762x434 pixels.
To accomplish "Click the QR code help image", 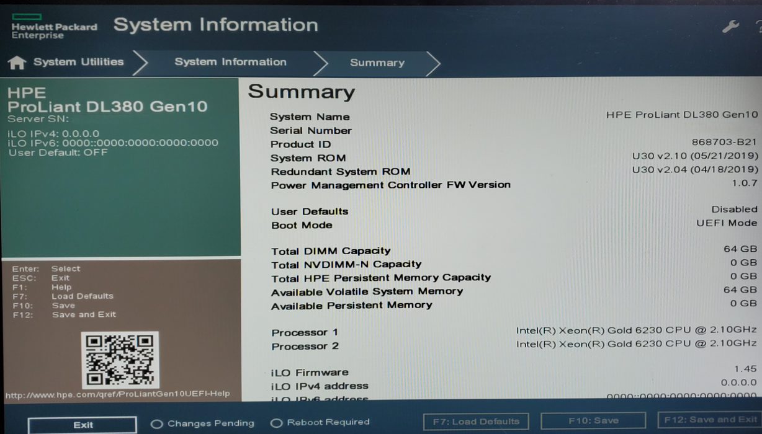I will 120,360.
